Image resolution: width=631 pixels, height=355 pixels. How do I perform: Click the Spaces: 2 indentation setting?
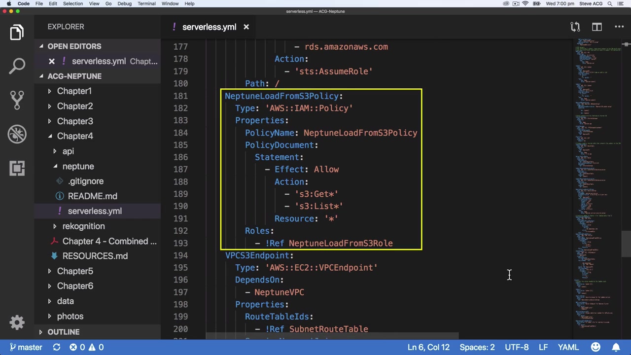coord(477,347)
